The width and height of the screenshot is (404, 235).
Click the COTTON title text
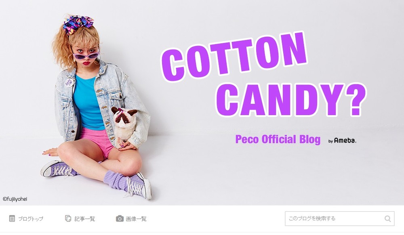pos(234,57)
